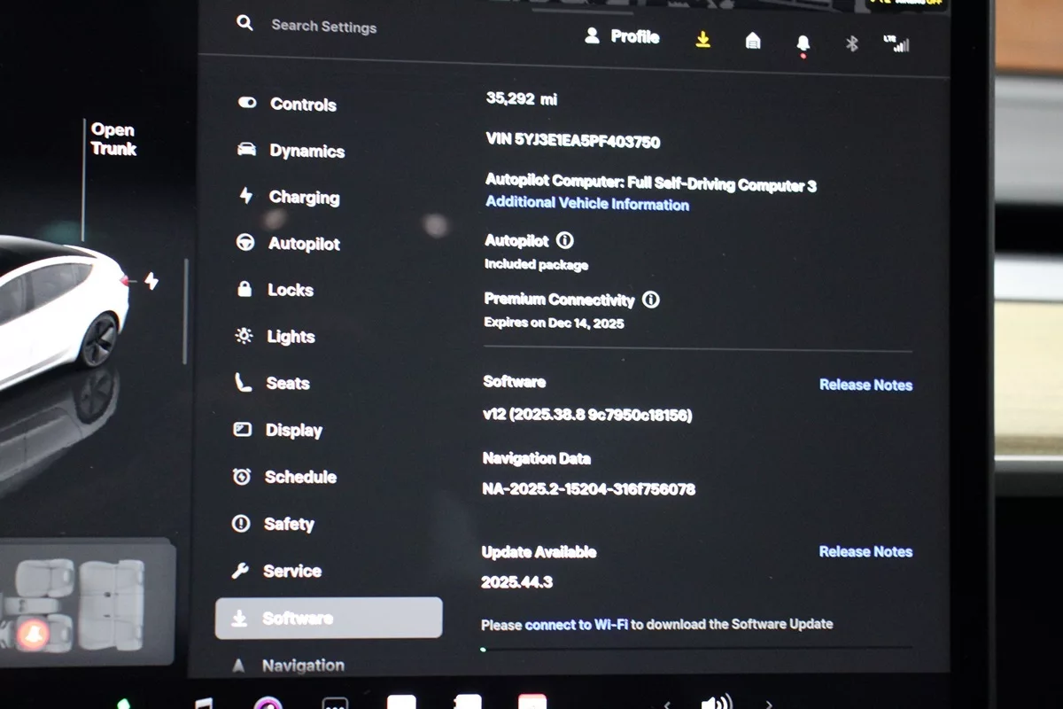This screenshot has height=709, width=1063.
Task: Tap the charge port lightning bolt icon
Action: (151, 282)
